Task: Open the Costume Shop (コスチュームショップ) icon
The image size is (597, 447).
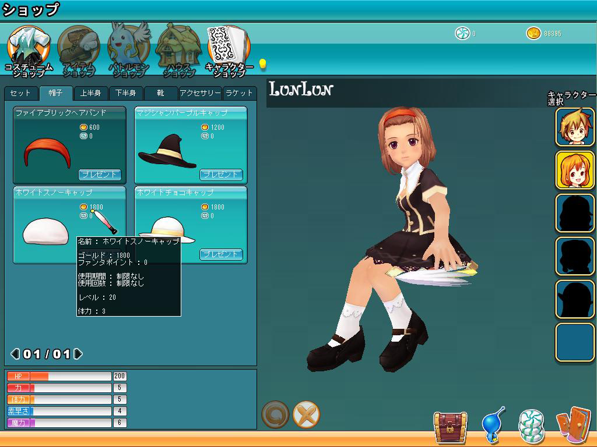Action: pyautogui.click(x=29, y=47)
